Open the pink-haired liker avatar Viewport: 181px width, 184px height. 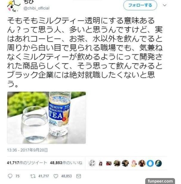(x=134, y=163)
